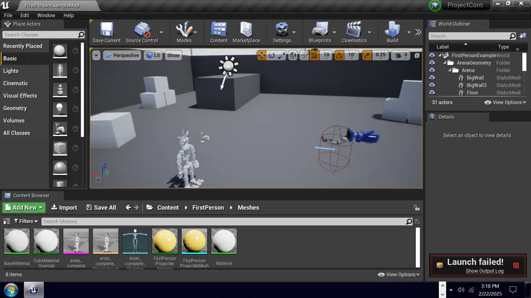Open the Help menu
This screenshot has height=298, width=531.
pos(68,15)
